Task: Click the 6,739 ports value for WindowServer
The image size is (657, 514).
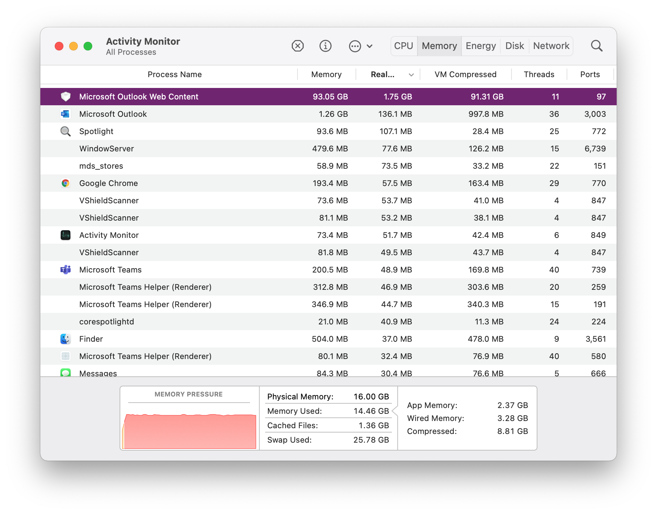Action: tap(595, 149)
